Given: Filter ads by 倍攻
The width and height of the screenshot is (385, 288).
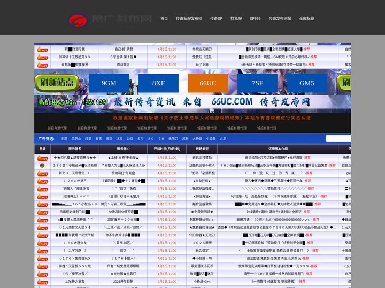Looking at the screenshot, I should [x=109, y=138].
